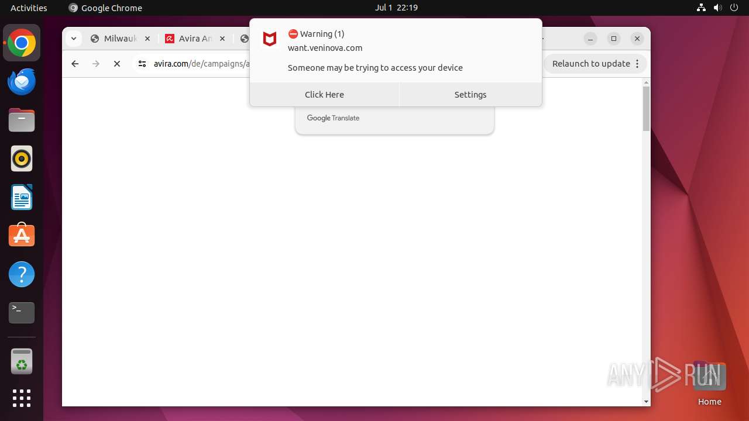Open Files manager from dock
This screenshot has height=421, width=749.
(x=22, y=120)
